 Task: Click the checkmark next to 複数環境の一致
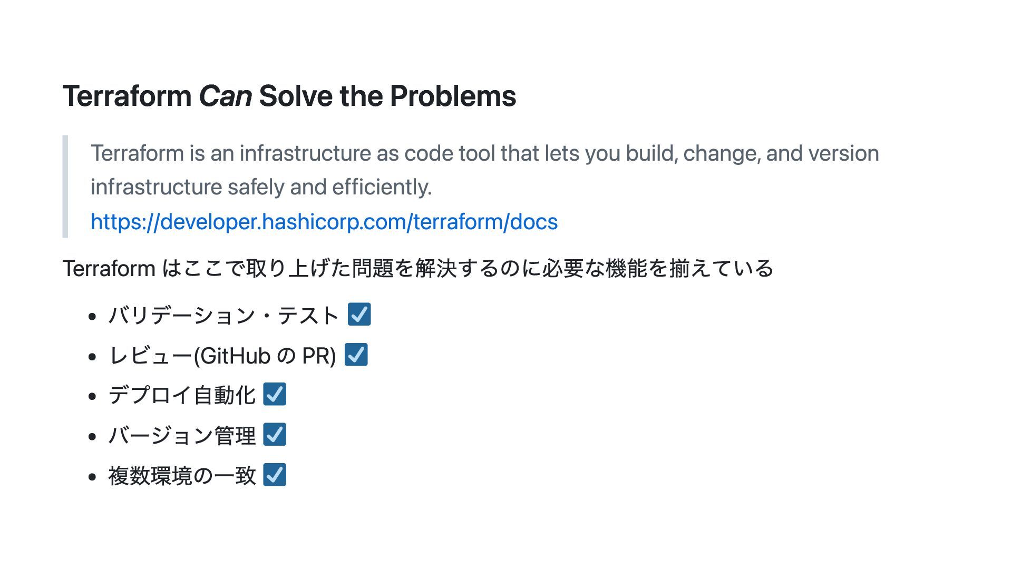tap(275, 475)
